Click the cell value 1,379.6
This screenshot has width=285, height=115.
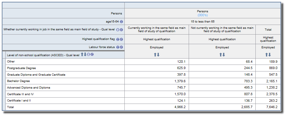pyautogui.click(x=180, y=81)
